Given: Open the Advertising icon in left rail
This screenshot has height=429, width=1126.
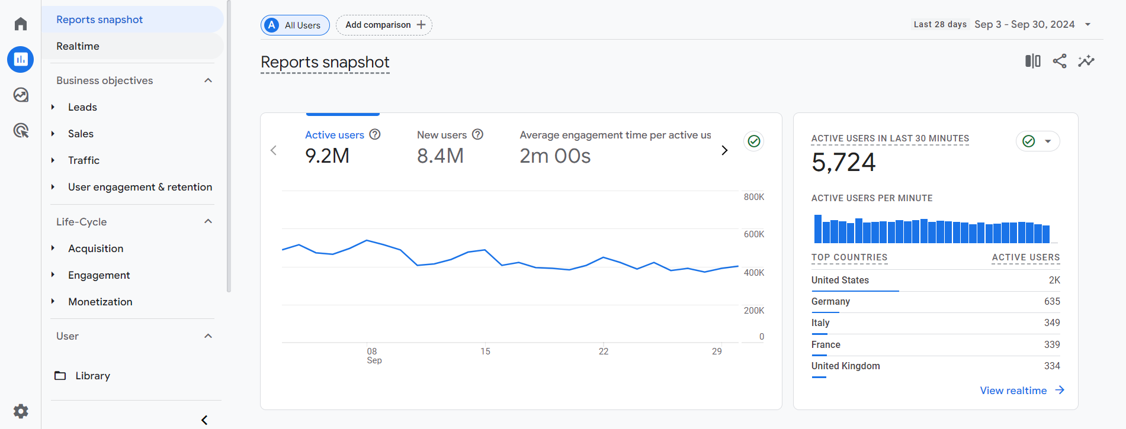Looking at the screenshot, I should coord(21,130).
